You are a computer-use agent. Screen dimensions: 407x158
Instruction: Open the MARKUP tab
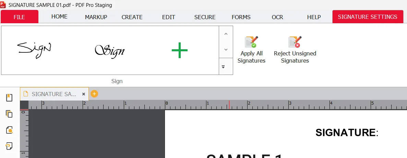96,17
